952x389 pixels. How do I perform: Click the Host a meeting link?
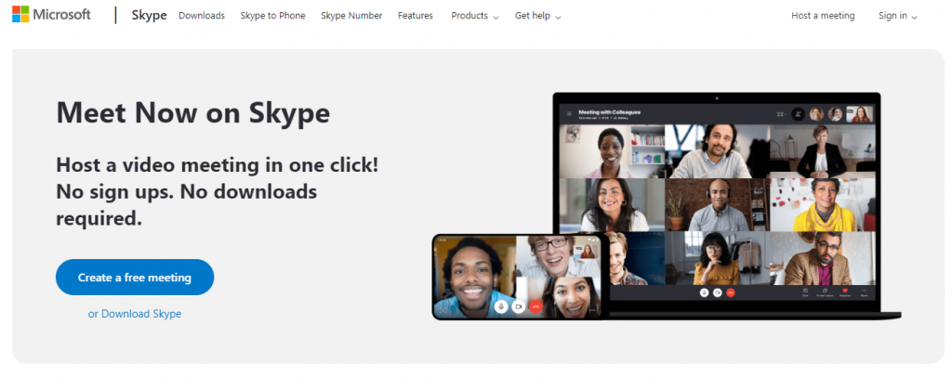pos(823,16)
